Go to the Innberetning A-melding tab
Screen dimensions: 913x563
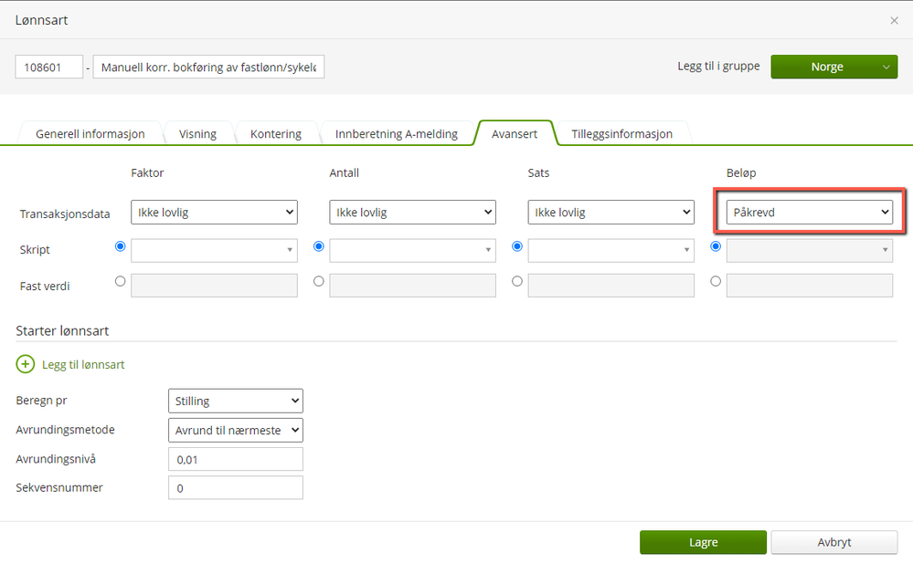pos(396,134)
